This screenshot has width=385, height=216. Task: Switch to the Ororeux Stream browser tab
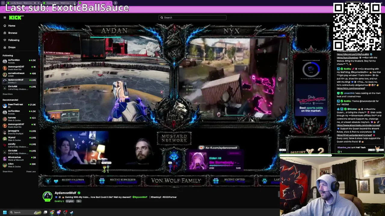tap(59, 3)
